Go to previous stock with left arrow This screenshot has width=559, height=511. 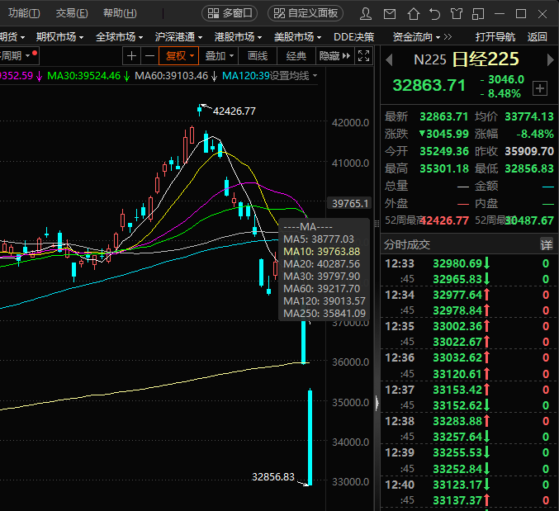point(389,60)
